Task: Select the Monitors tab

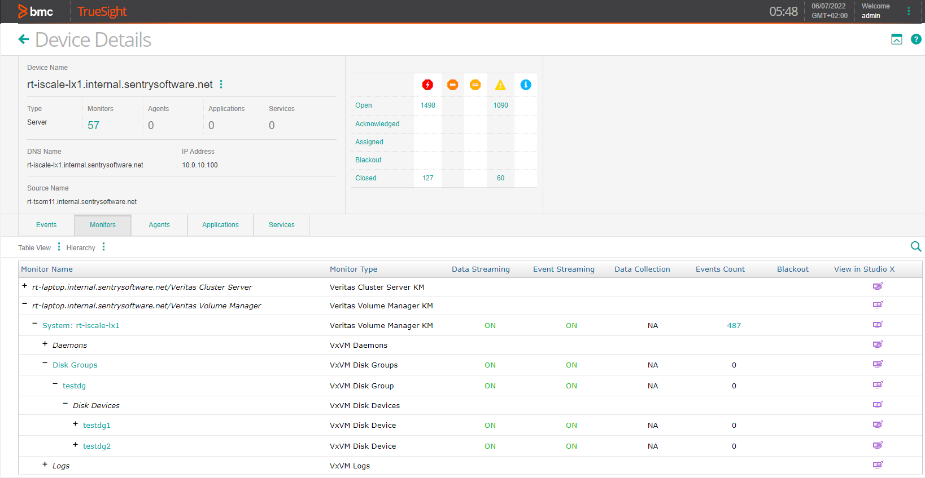Action: pyautogui.click(x=103, y=225)
